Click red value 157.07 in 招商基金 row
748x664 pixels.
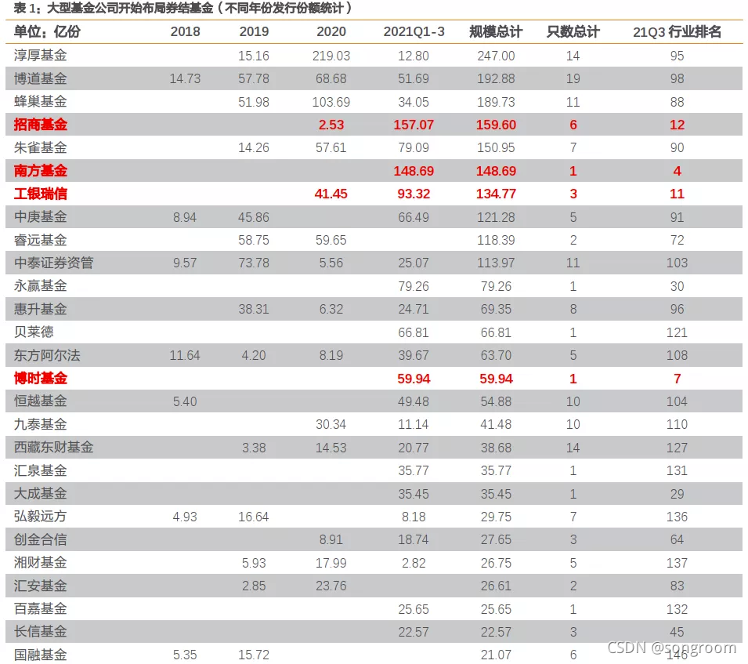(414, 125)
